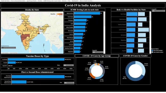Image resolution: width=166 pixels, height=93 pixels.
Task: Click the Covaxin vaccine doses bar
Action: coord(12,63)
